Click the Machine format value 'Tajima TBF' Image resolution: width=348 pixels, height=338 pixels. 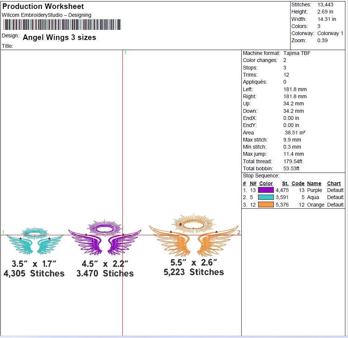(x=297, y=53)
